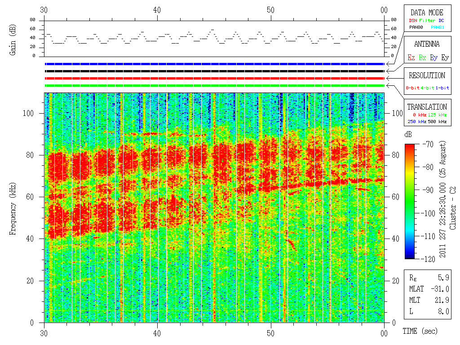Click the blue By antenna label
This screenshot has height=345, width=460.
(x=433, y=57)
